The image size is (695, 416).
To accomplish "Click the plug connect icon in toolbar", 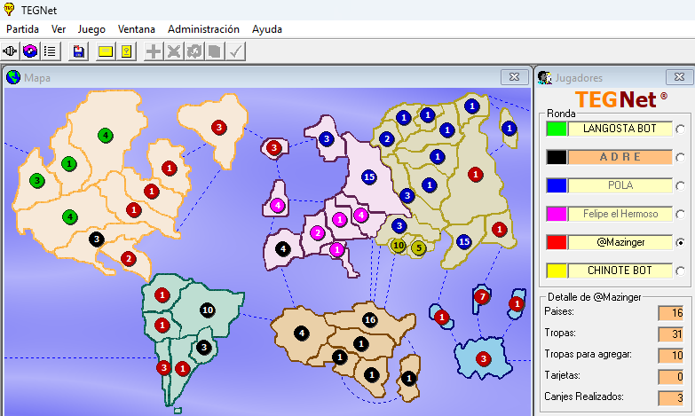I will click(12, 51).
